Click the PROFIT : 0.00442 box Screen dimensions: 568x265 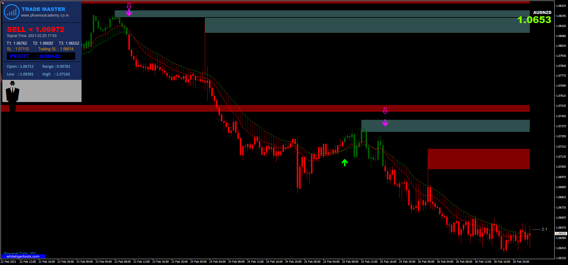pyautogui.click(x=41, y=56)
